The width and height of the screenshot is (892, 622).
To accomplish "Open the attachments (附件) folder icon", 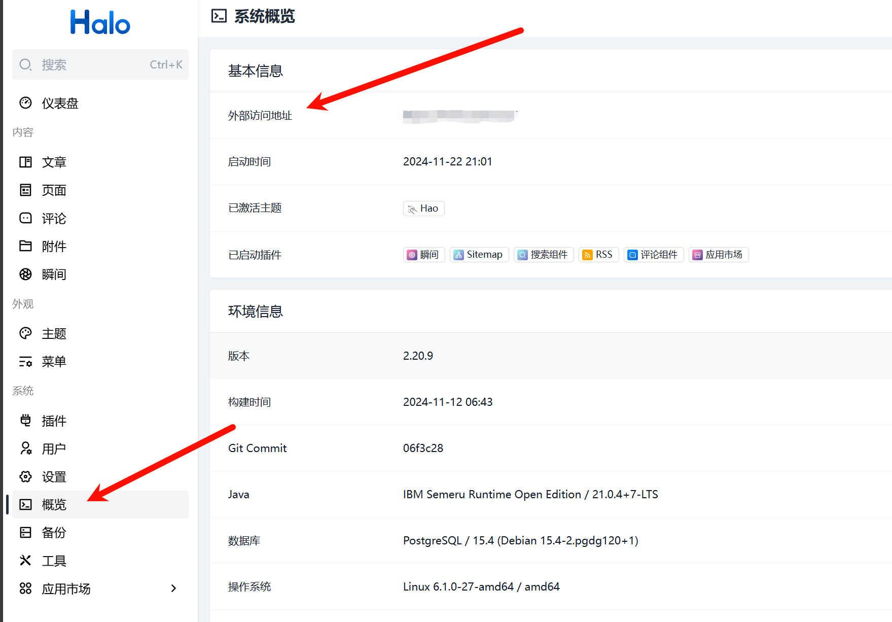I will pyautogui.click(x=25, y=246).
